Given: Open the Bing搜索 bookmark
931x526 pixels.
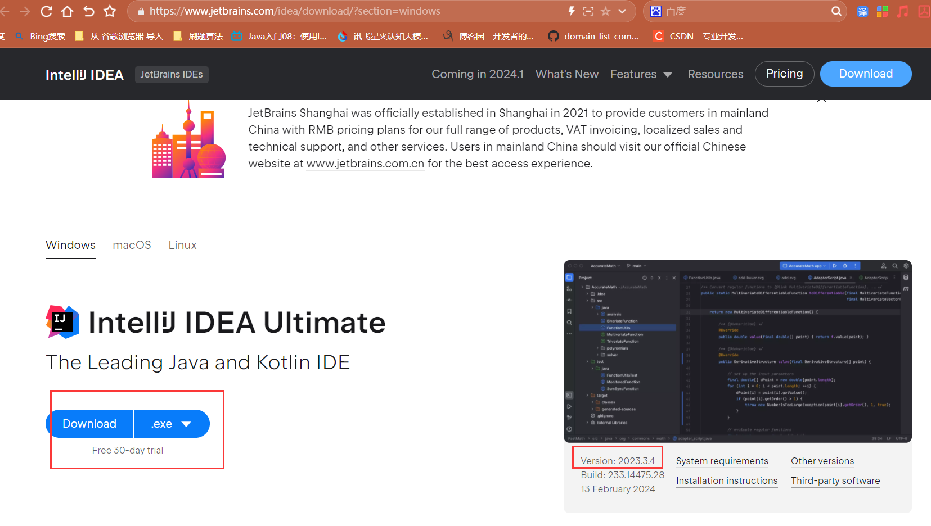Looking at the screenshot, I should [41, 37].
